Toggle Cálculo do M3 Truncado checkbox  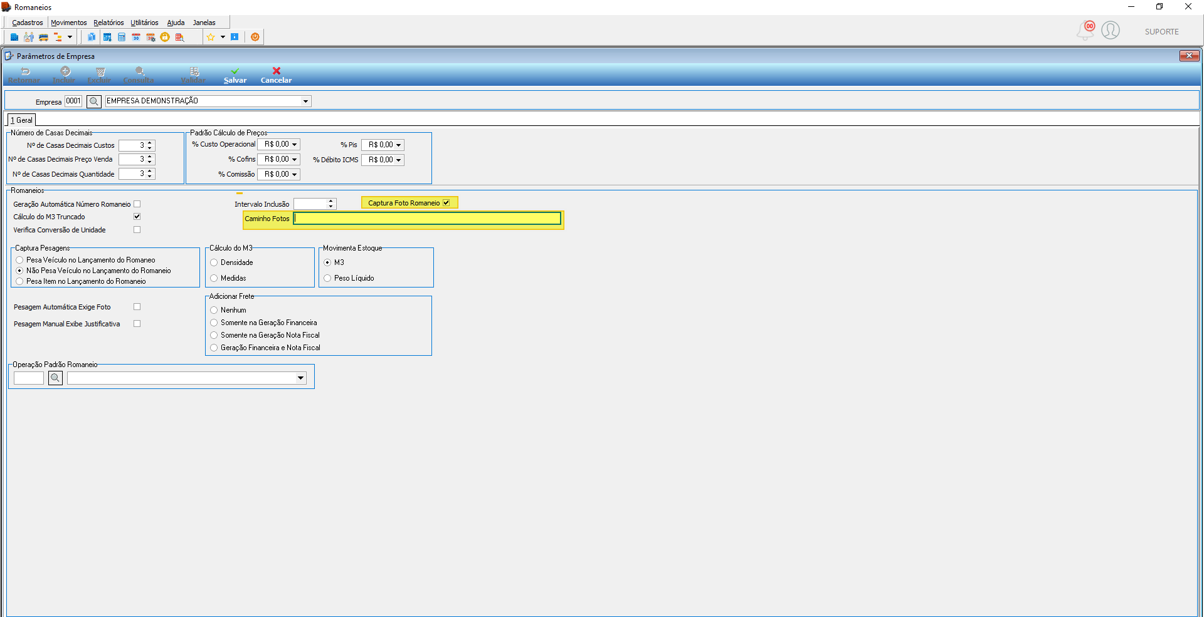pyautogui.click(x=137, y=217)
